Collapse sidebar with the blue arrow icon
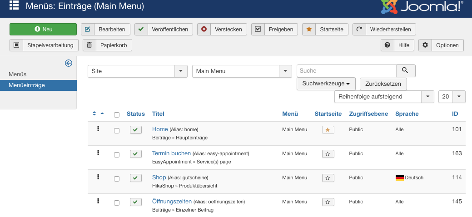The height and width of the screenshot is (217, 472). tap(69, 63)
